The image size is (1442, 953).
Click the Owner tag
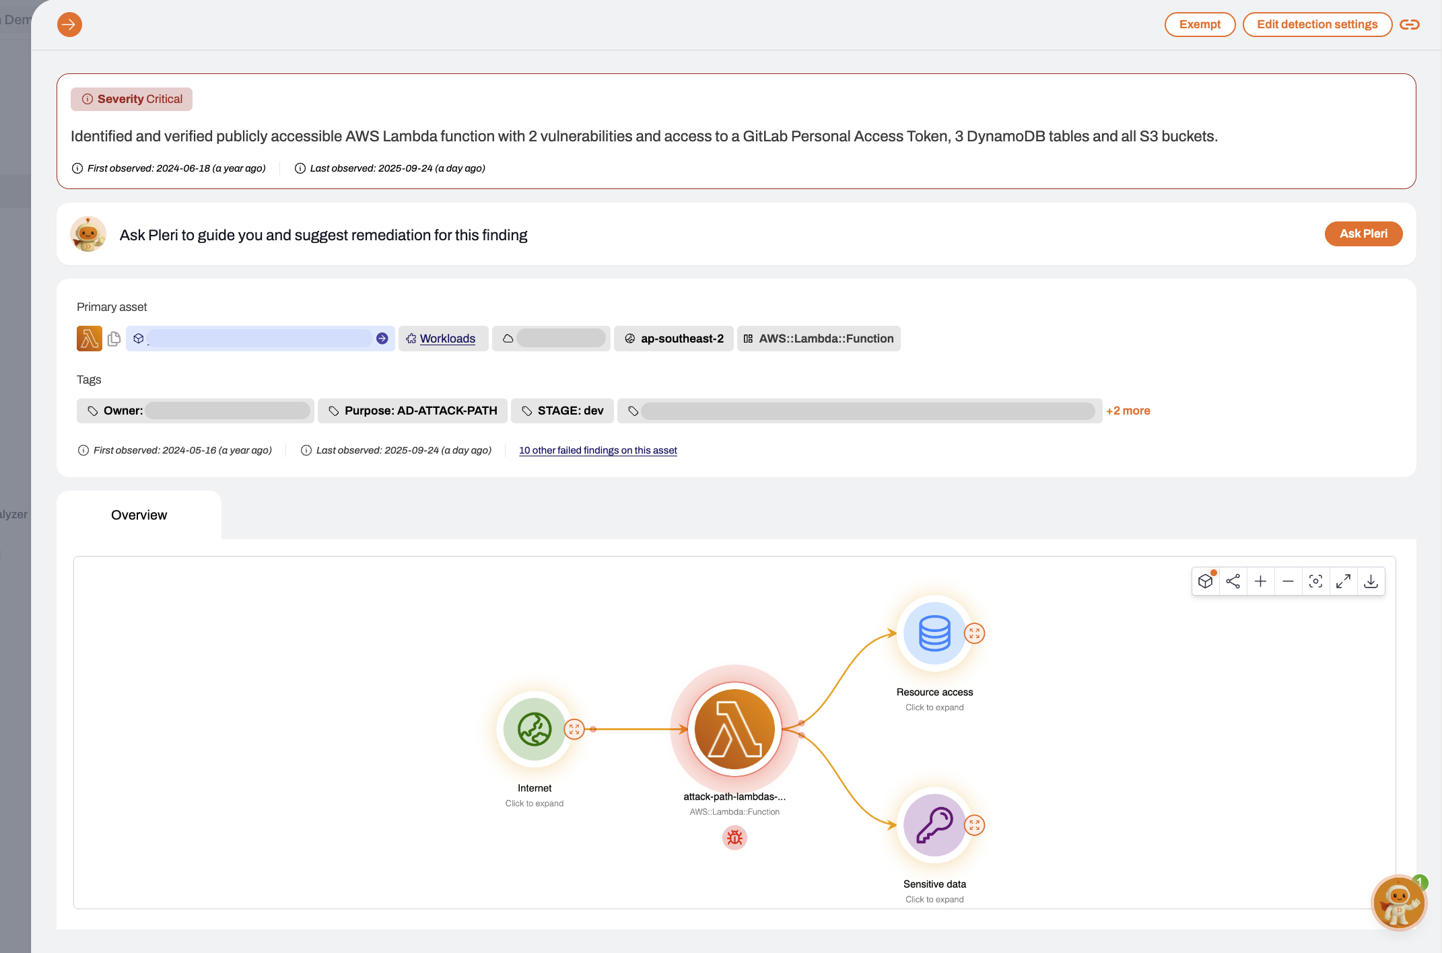coord(195,411)
